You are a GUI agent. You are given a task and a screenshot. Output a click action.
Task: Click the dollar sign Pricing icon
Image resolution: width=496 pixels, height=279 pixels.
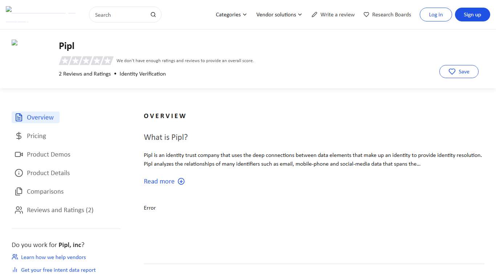(19, 136)
